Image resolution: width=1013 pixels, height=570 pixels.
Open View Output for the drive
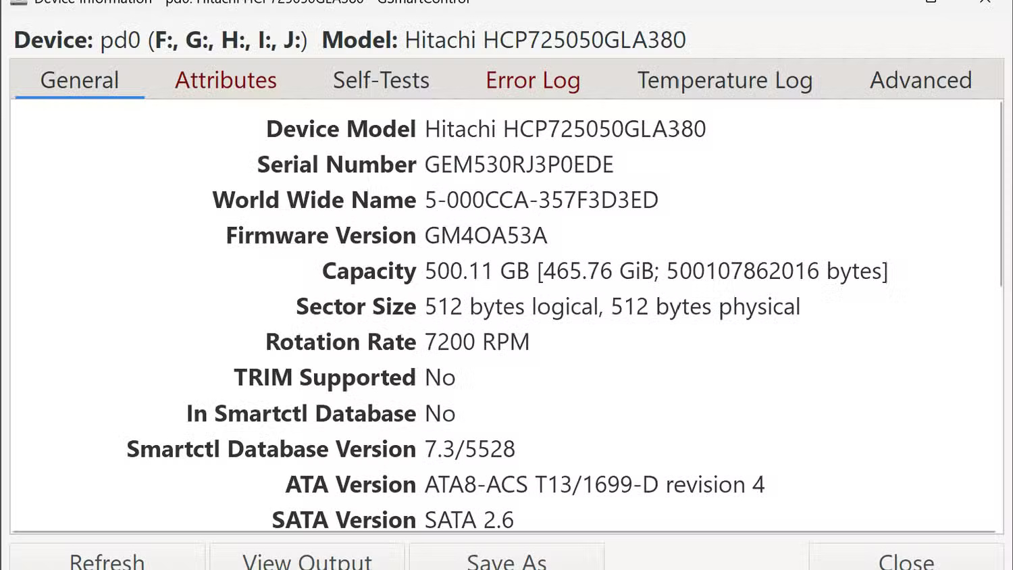point(307,561)
